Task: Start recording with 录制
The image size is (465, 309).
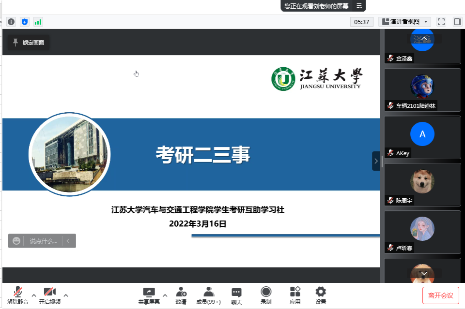Action: 266,295
